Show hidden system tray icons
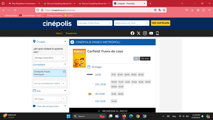The width and height of the screenshot is (213, 120). tap(163, 116)
